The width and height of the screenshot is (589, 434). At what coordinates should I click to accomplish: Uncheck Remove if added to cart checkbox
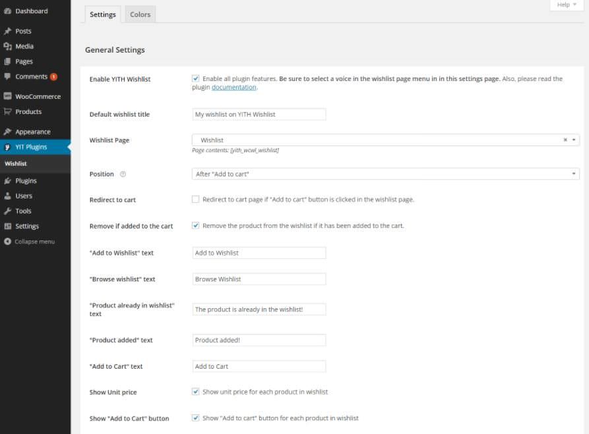pyautogui.click(x=195, y=225)
